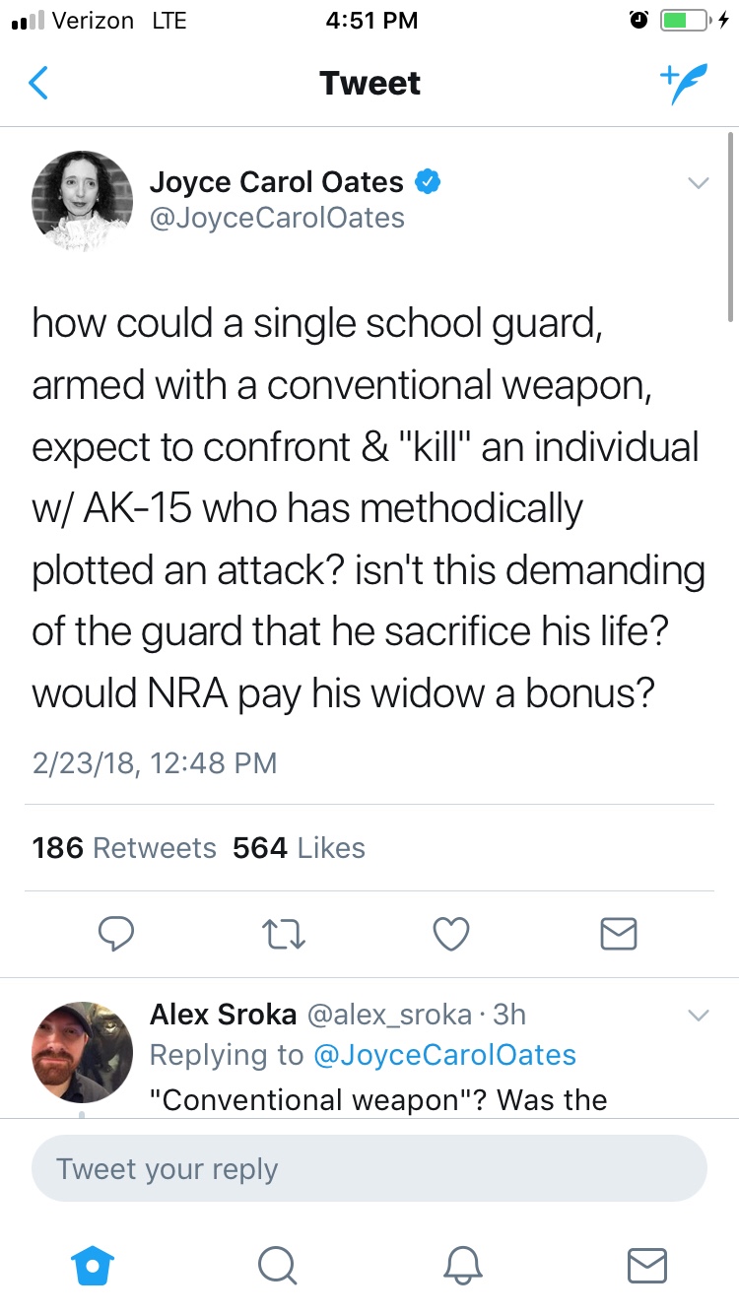
Task: Open the Notifications bell tab
Action: tap(462, 1265)
